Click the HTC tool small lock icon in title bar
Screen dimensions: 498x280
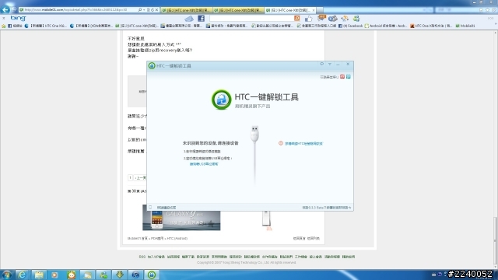click(x=152, y=65)
